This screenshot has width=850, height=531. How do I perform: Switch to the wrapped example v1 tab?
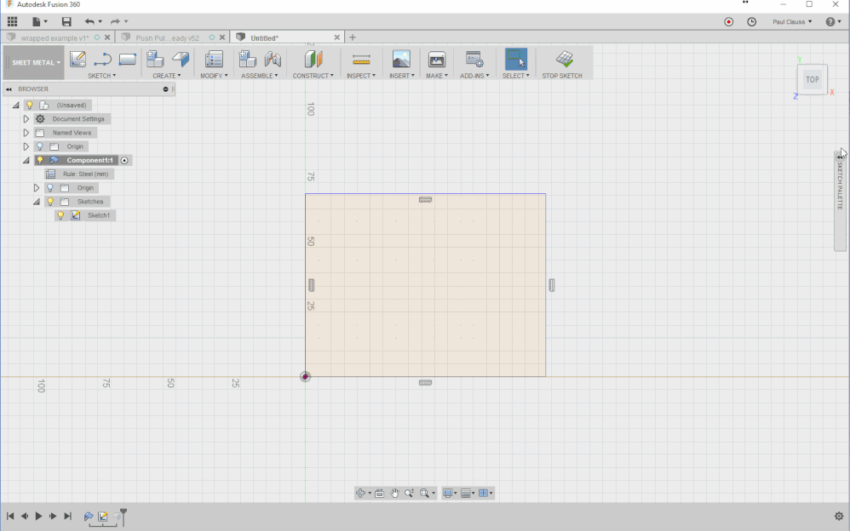tap(55, 38)
